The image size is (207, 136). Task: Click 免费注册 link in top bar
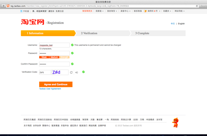(x=60, y=11)
